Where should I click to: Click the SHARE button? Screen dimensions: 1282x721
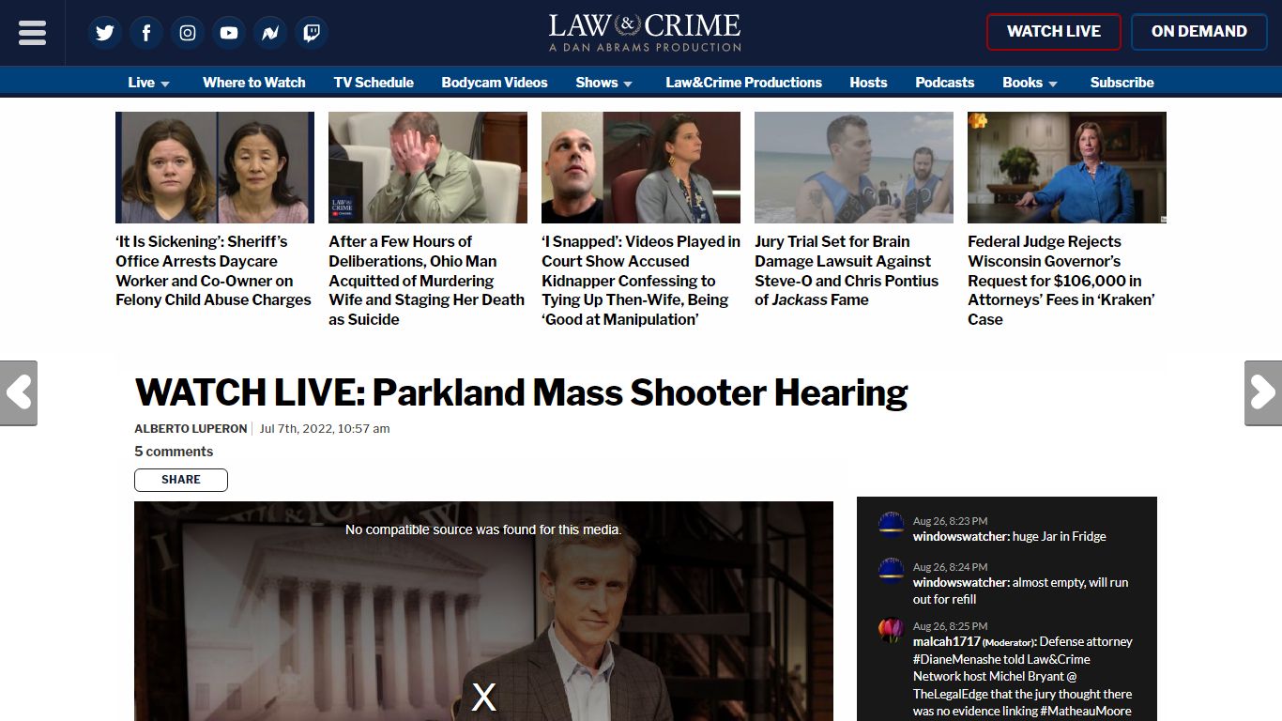tap(181, 480)
